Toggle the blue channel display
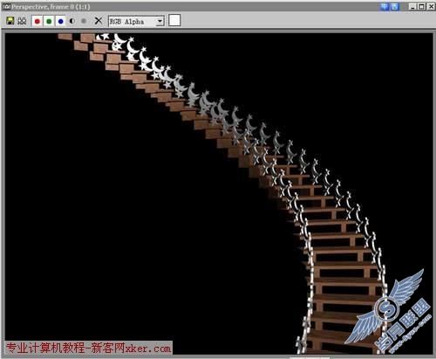 click(x=61, y=21)
